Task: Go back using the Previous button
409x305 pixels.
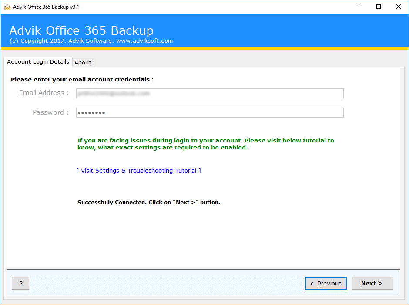Action: (x=325, y=283)
